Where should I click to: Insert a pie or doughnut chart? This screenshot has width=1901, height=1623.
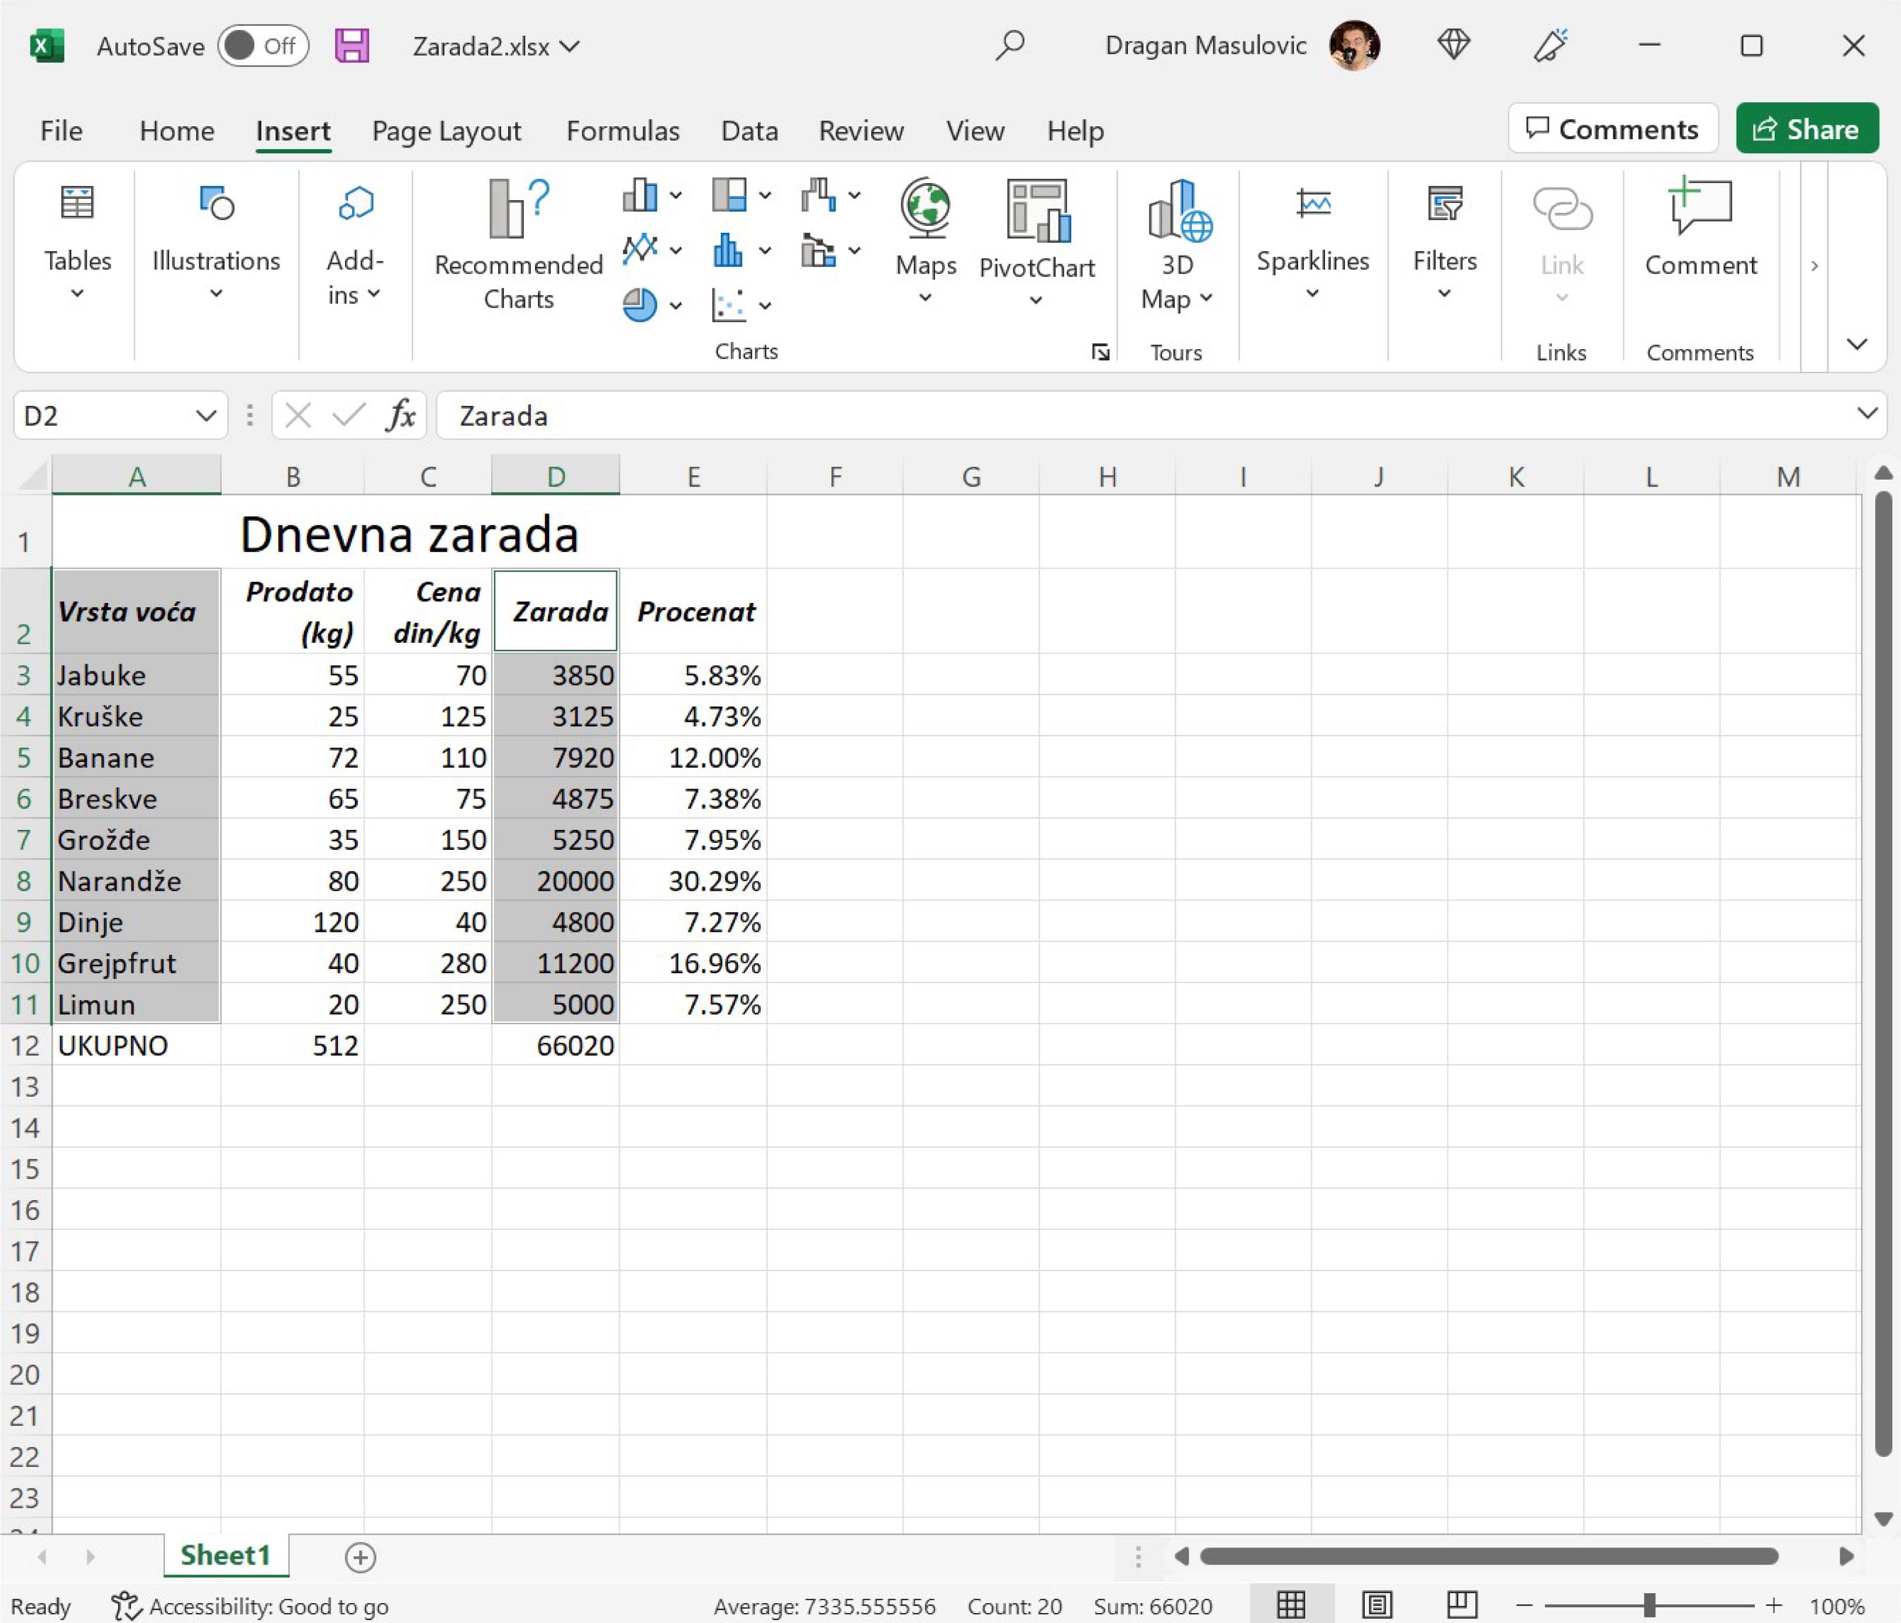click(x=640, y=305)
